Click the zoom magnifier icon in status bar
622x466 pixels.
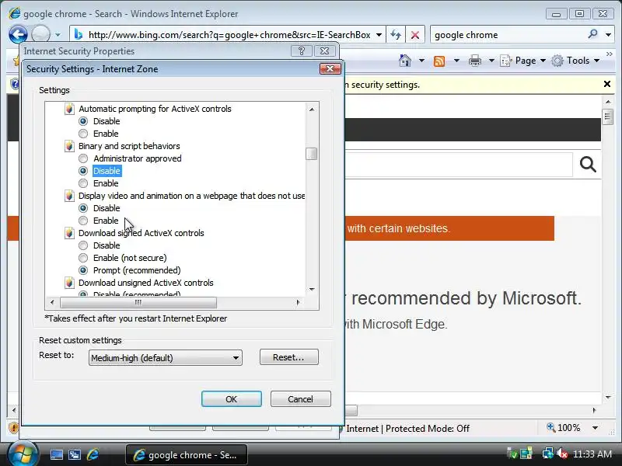[551, 428]
